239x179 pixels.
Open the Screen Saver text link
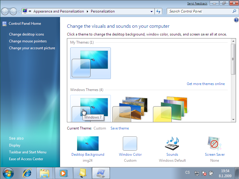pos(215,155)
